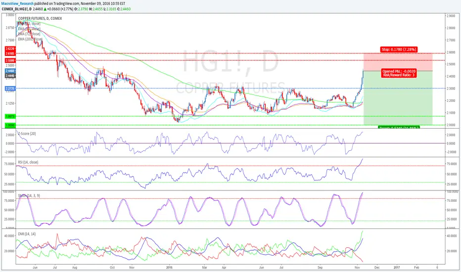This screenshot has height=272, width=461.
Task: Click the 2.8750 value on left price scale
Action: point(10,27)
